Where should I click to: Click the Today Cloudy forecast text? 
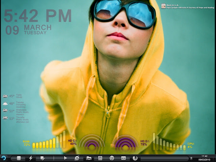tap(19, 96)
